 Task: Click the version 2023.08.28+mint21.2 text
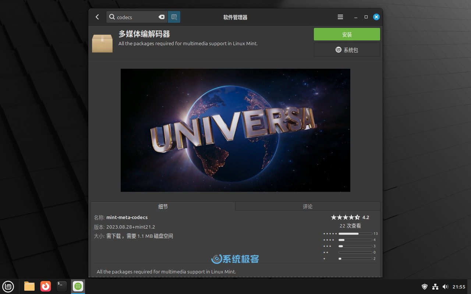[x=131, y=227]
